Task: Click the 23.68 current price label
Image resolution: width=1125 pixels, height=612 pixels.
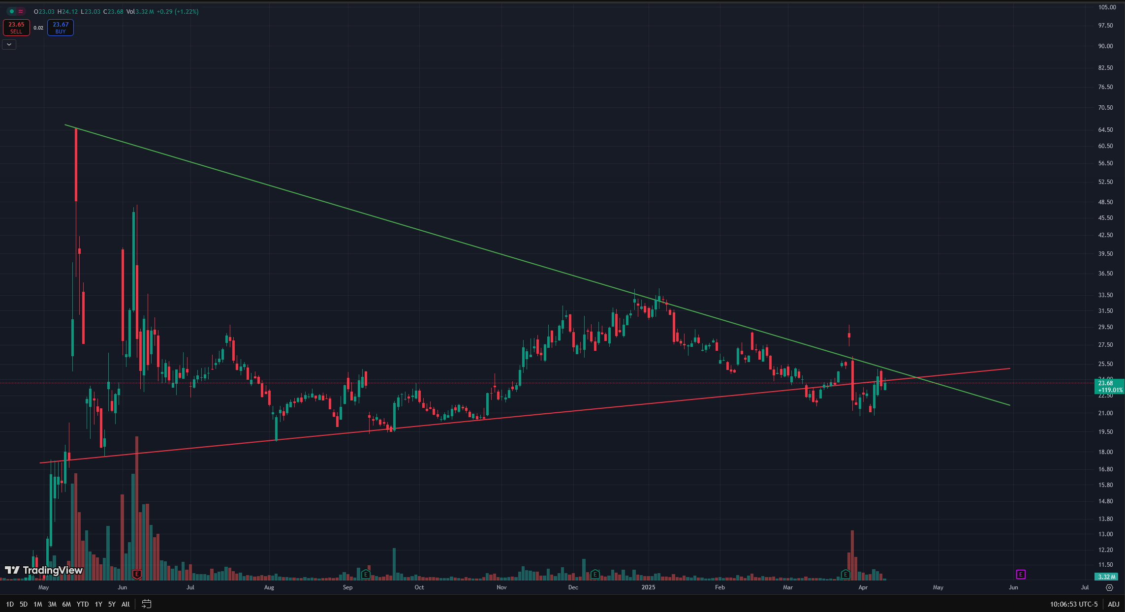Action: pyautogui.click(x=1105, y=383)
